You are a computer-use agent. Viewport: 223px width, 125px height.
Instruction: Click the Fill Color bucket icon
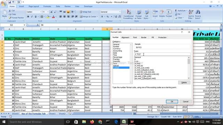pos(48,17)
